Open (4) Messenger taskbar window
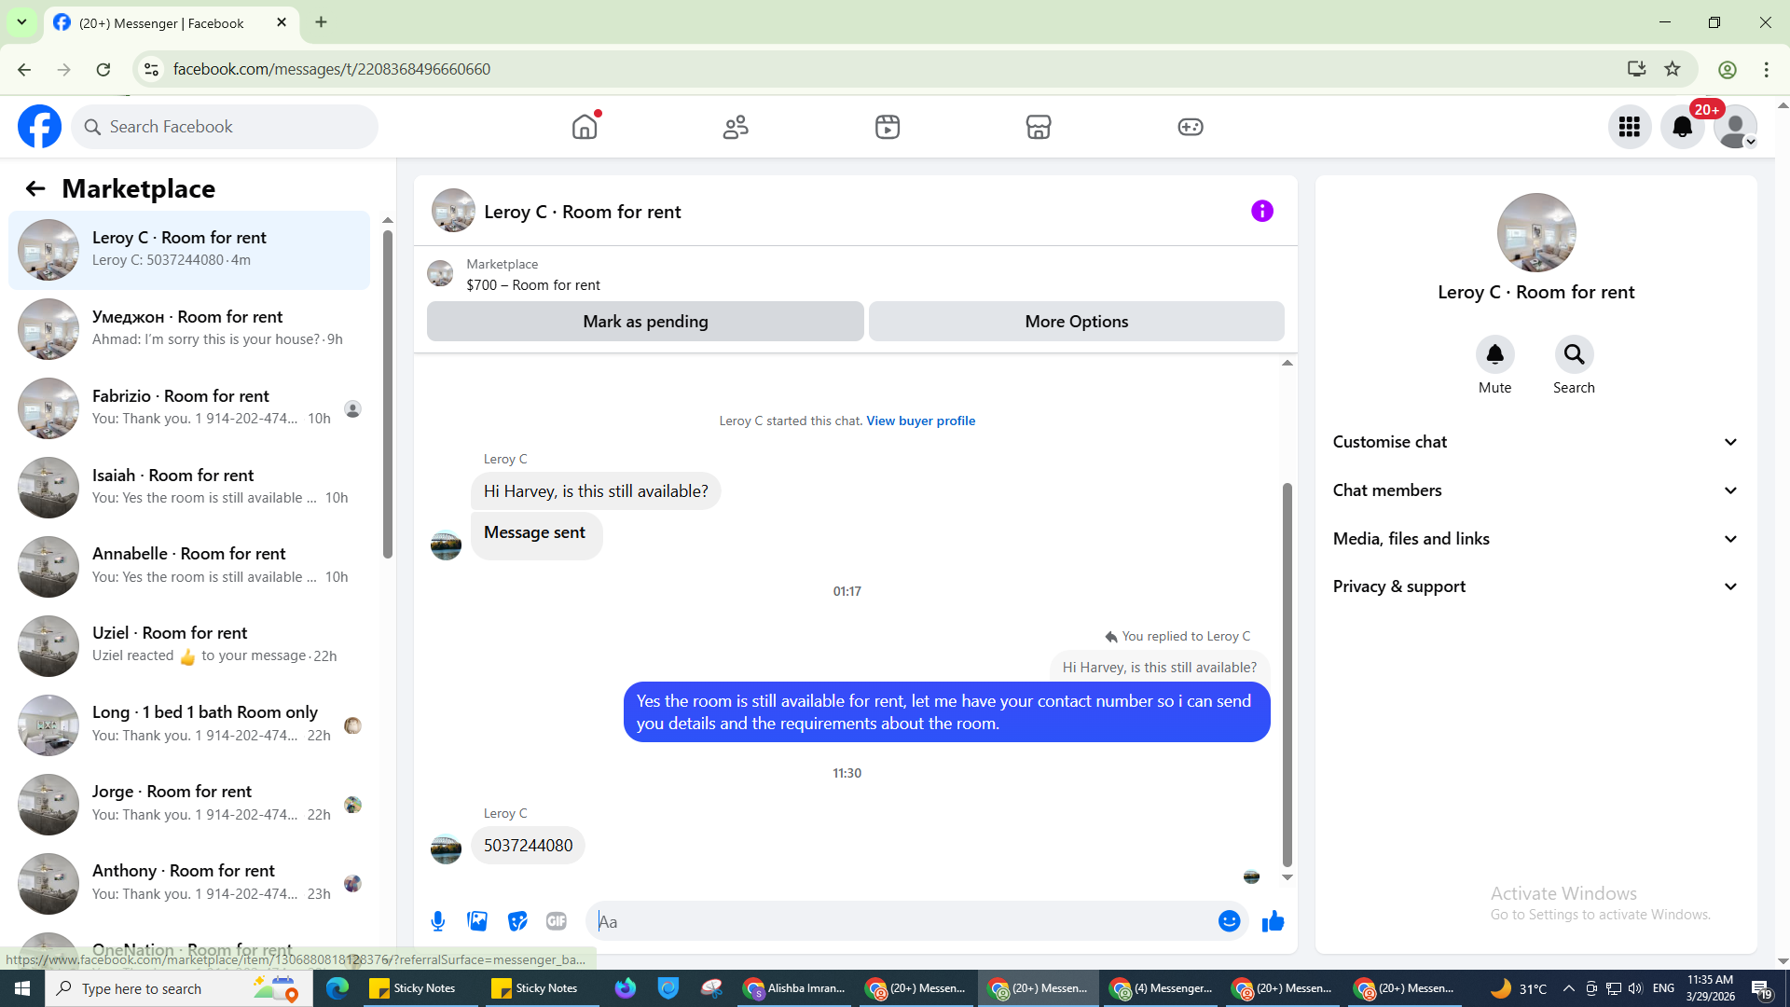 pyautogui.click(x=1162, y=988)
